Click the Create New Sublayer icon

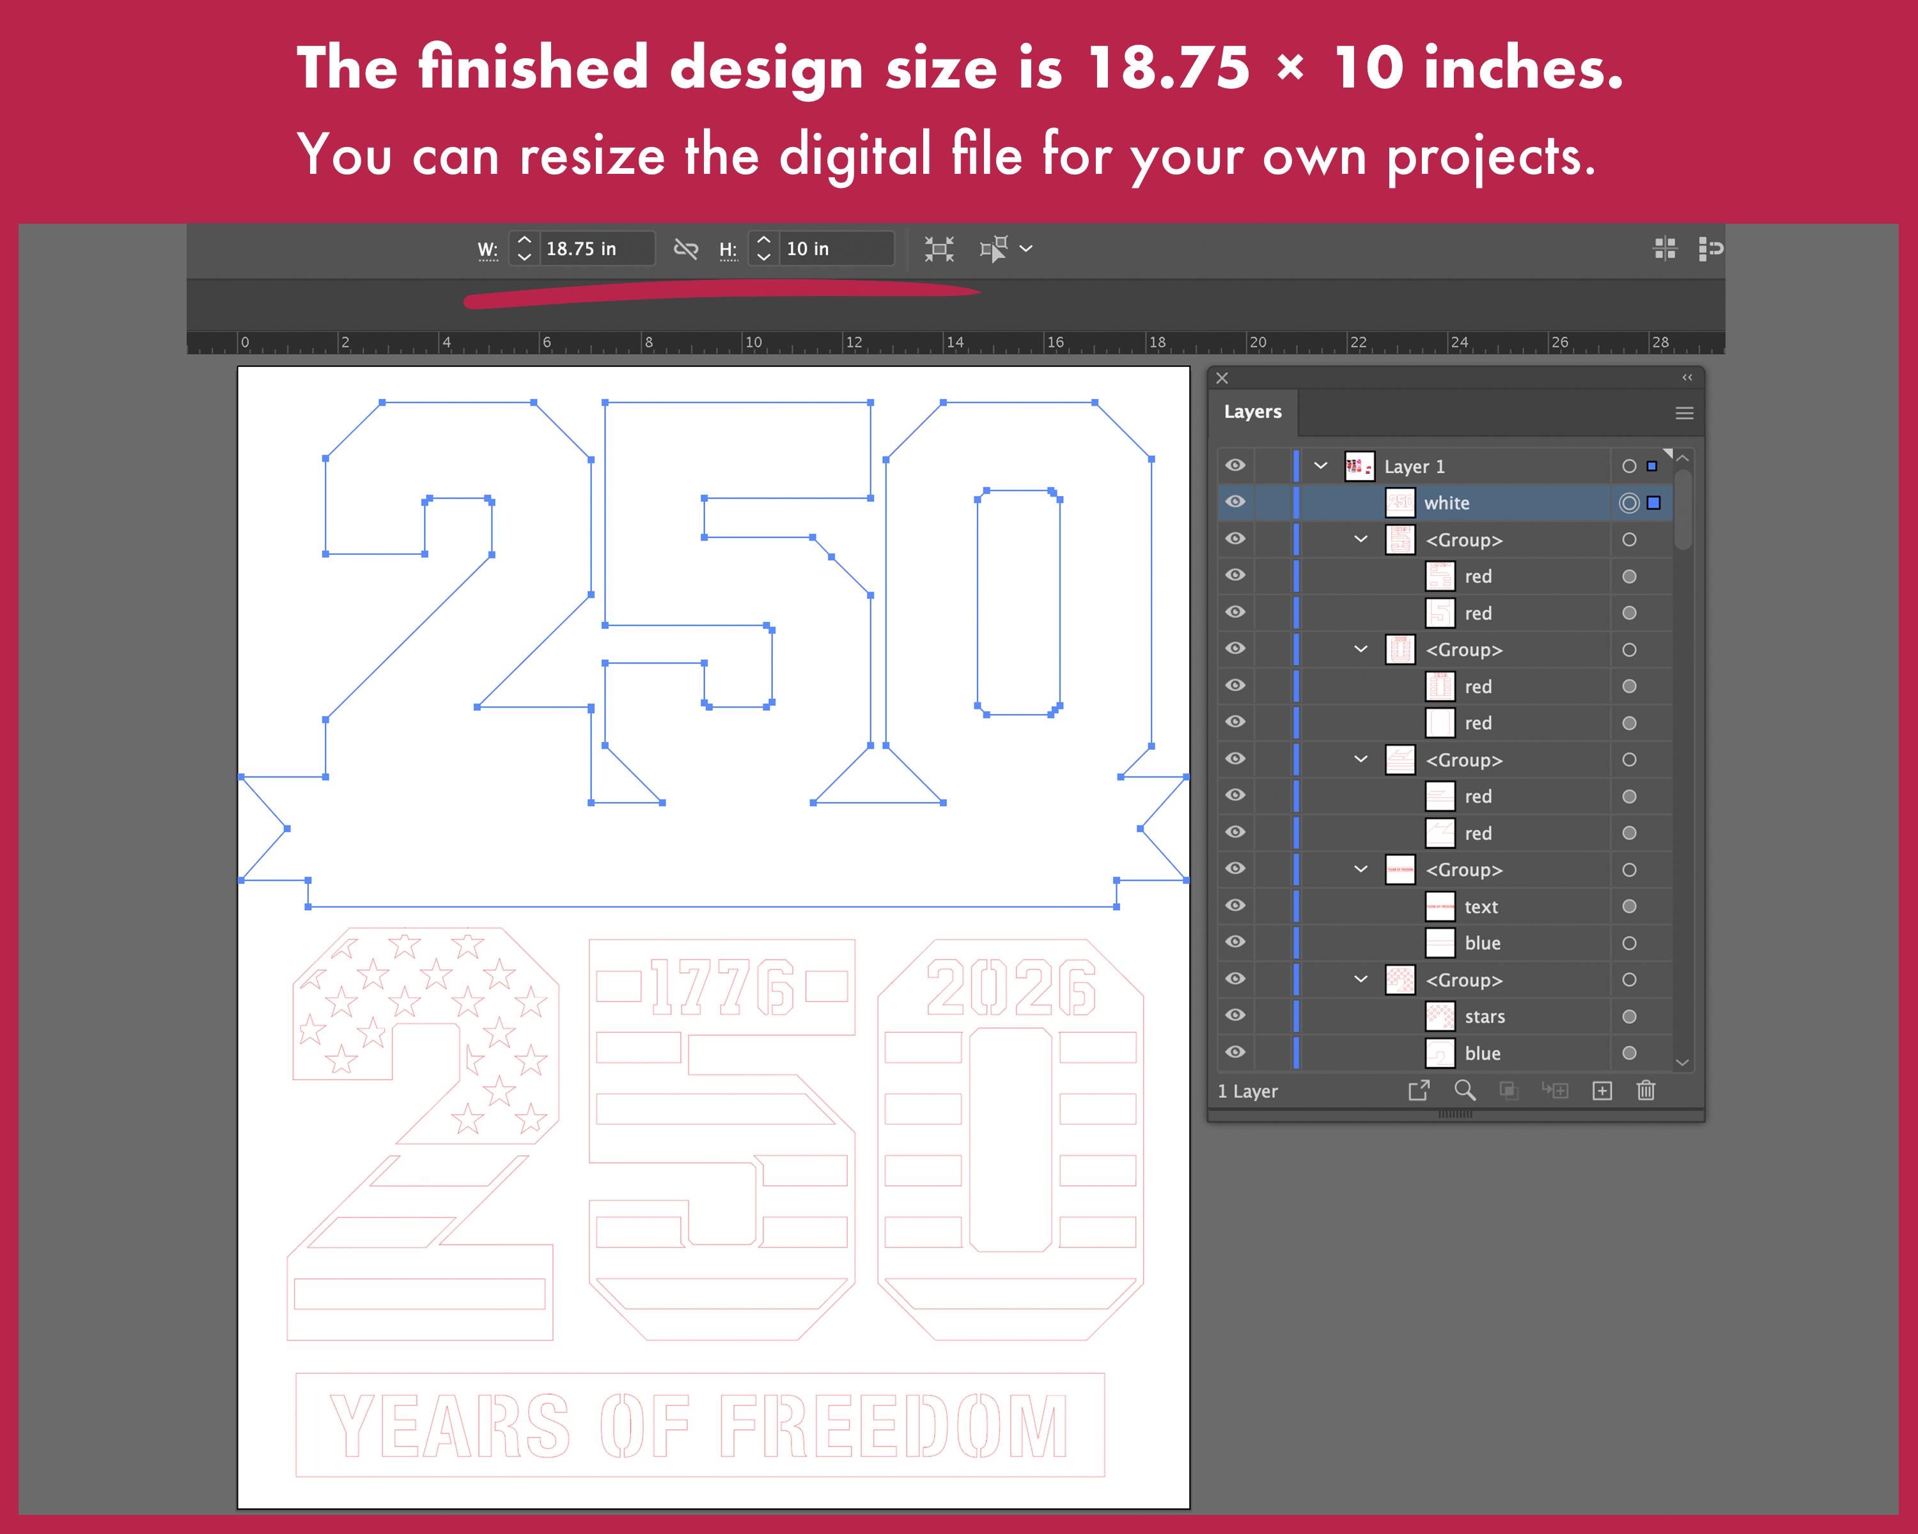(1555, 1090)
